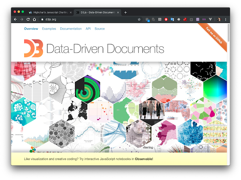The height and width of the screenshot is (180, 241).
Task: Open the fashion runway photo hexagon
Action: (x=152, y=111)
